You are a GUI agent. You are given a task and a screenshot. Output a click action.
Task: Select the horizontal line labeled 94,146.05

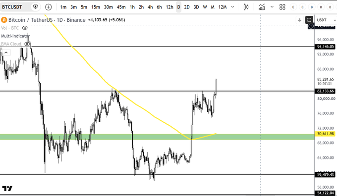[157, 47]
